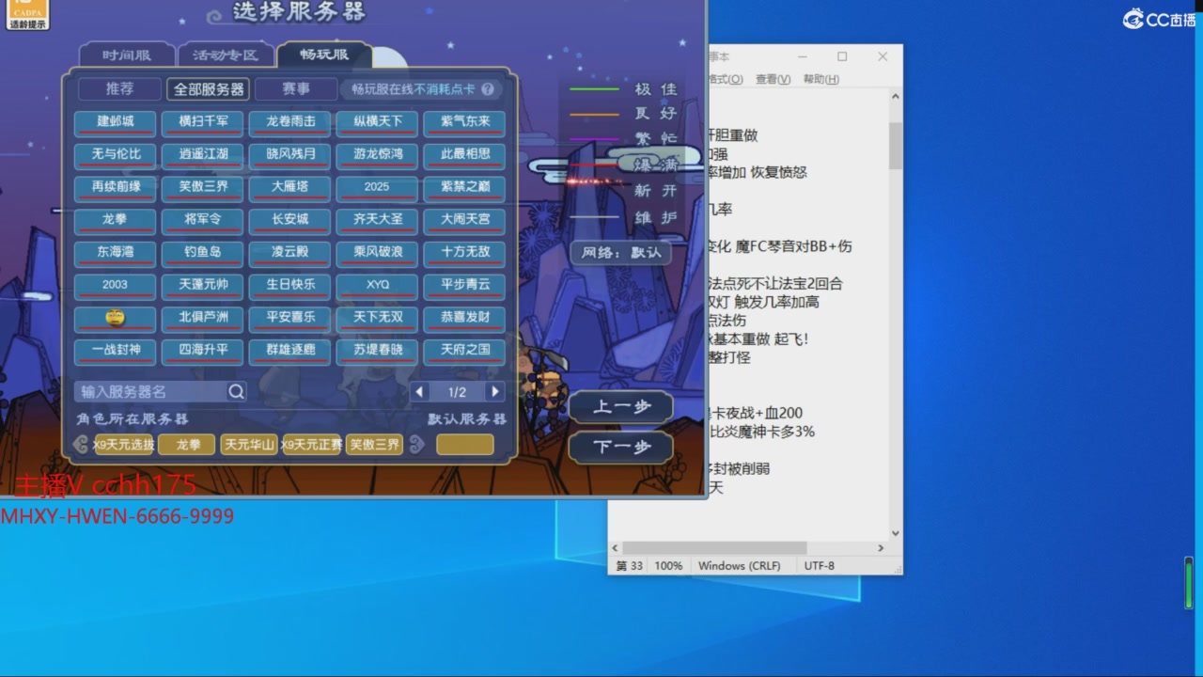Select the 东海湾 server
1203x677 pixels.
(116, 253)
